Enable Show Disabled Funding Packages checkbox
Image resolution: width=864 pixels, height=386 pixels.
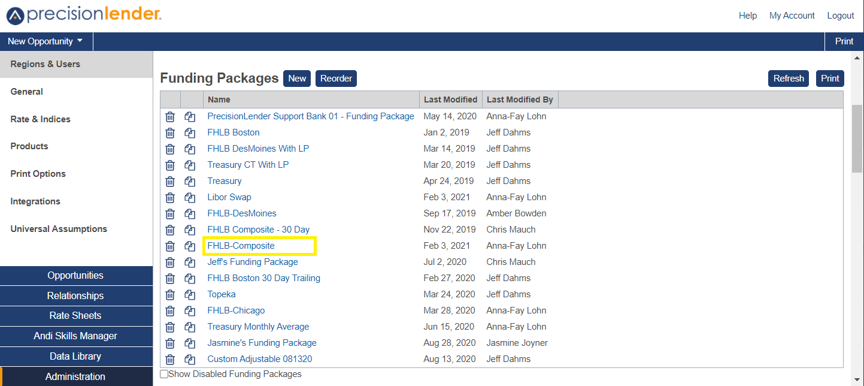(x=164, y=374)
